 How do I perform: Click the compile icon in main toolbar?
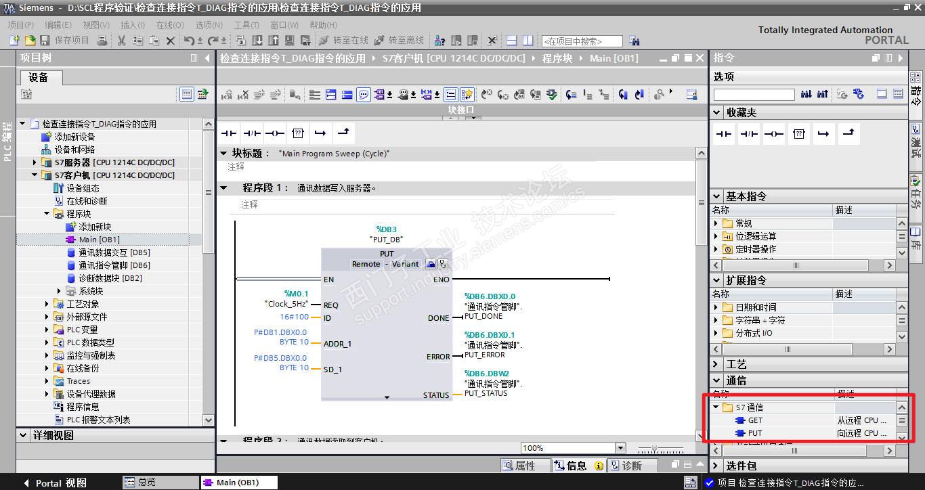point(240,41)
